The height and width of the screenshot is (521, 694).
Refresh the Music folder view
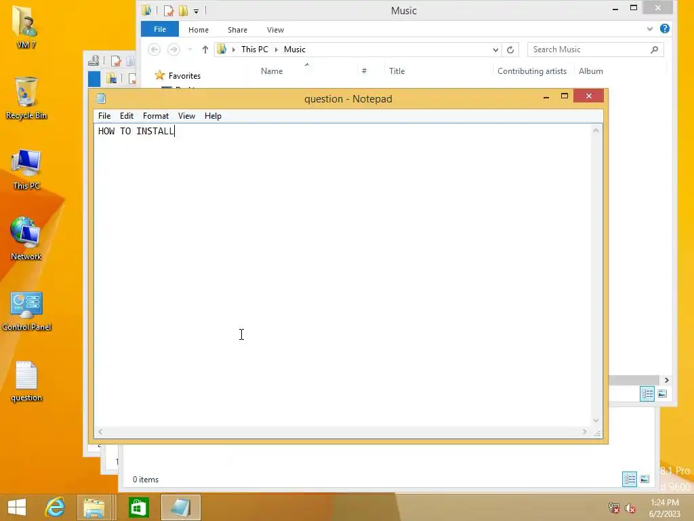(510, 50)
